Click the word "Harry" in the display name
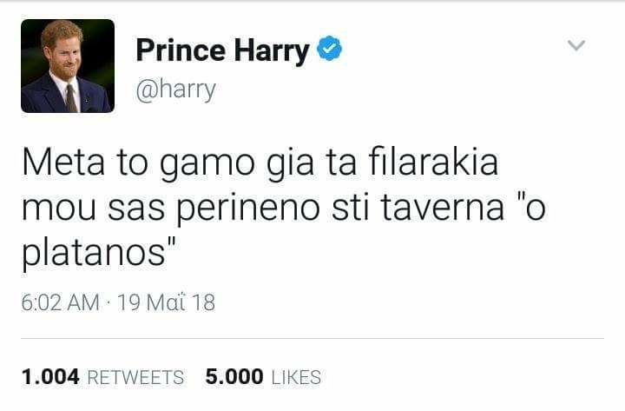 [272, 51]
